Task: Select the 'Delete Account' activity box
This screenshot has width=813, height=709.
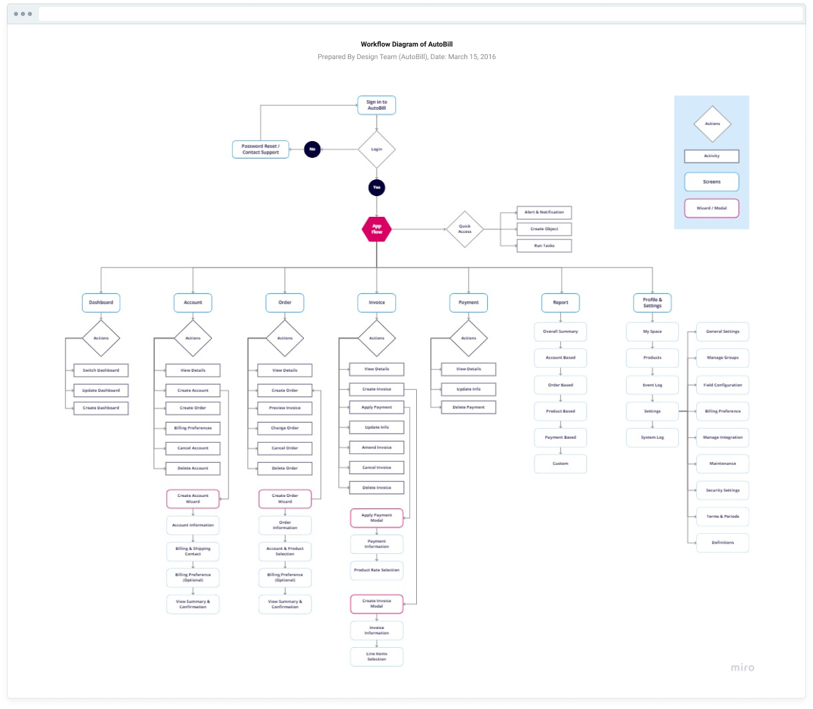Action: pyautogui.click(x=193, y=468)
